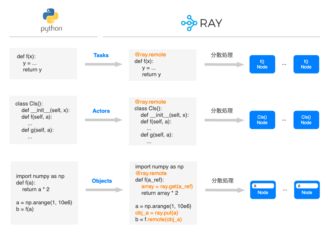This screenshot has height=238, width=330.
Task: Click 'def f(a):' in Python code box
Action: point(25,183)
